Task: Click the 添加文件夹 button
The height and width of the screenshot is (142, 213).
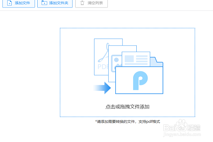Action: pos(55,3)
